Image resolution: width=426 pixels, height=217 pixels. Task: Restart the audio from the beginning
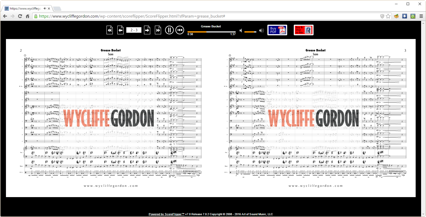(x=180, y=30)
